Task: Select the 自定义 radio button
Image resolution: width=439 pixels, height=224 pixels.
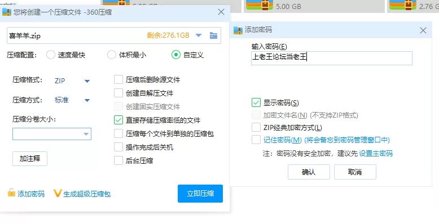Action: pyautogui.click(x=176, y=55)
